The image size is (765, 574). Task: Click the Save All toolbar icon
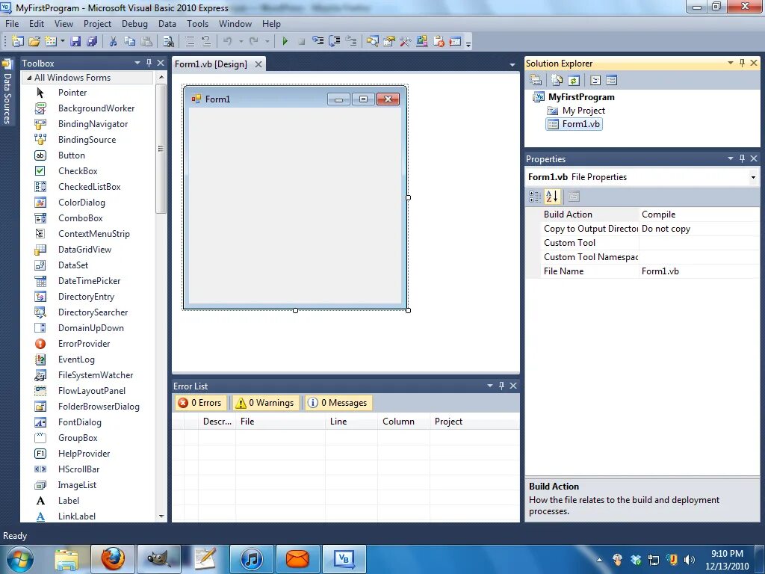click(92, 42)
